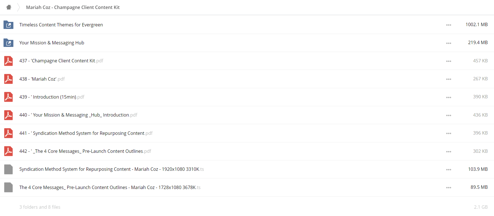The image size is (494, 216).
Task: Click PDF icon for 437 Champagne Client Content Kit
Action: (8, 61)
